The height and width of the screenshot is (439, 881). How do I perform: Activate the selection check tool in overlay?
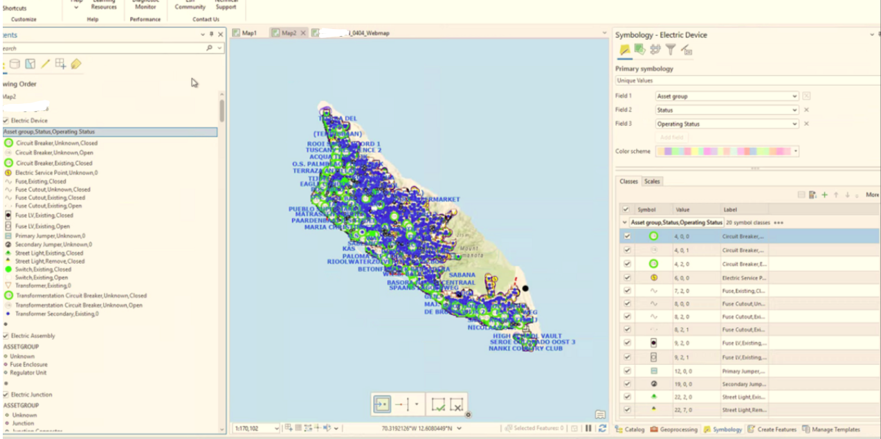437,404
